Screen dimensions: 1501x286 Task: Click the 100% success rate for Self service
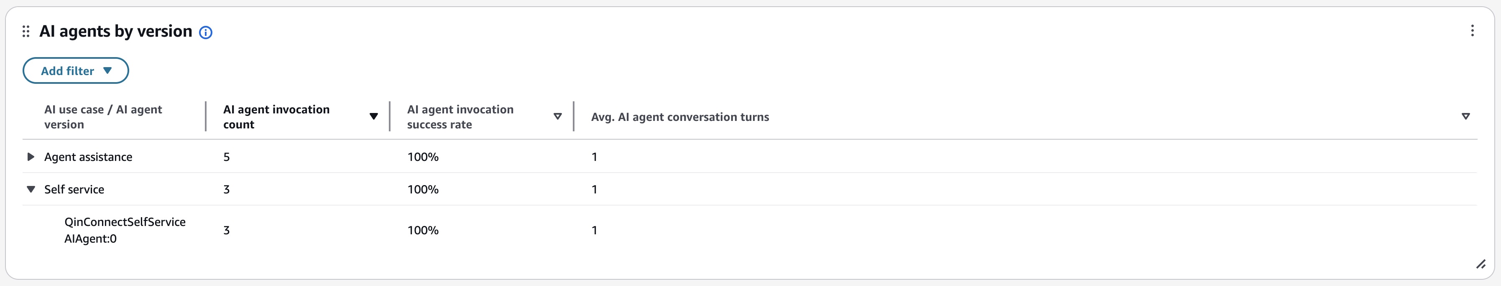[422, 189]
